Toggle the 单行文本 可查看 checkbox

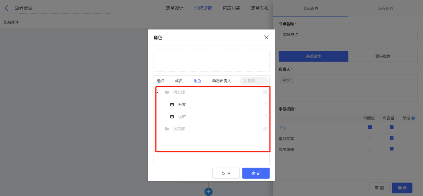click(392, 138)
